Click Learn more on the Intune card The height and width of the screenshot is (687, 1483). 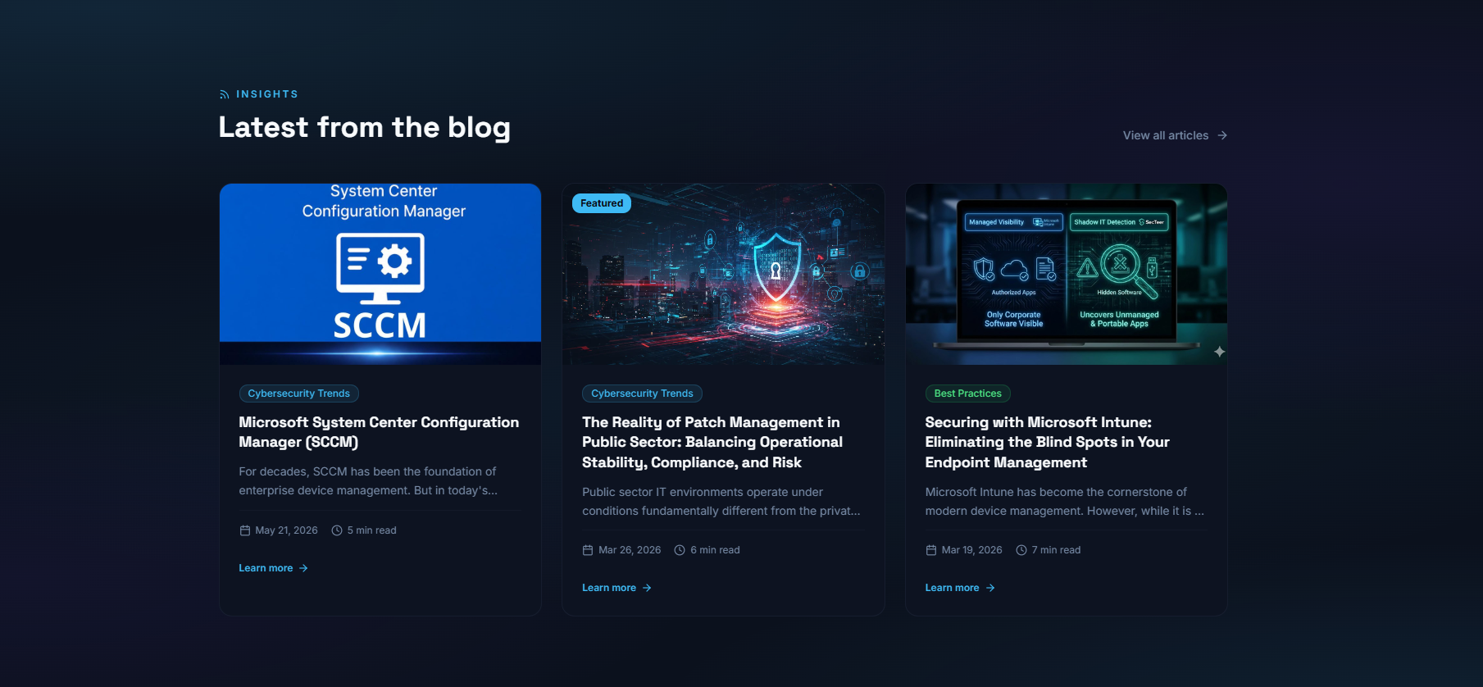[x=960, y=588]
